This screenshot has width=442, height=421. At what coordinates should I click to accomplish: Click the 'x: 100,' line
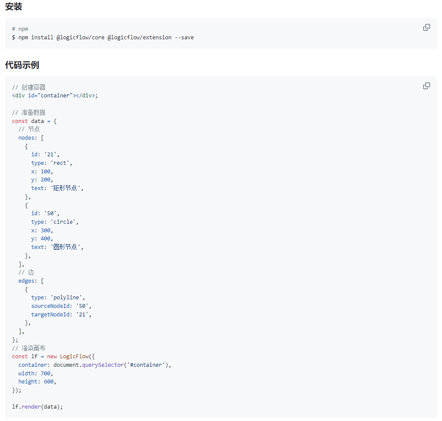tap(42, 171)
